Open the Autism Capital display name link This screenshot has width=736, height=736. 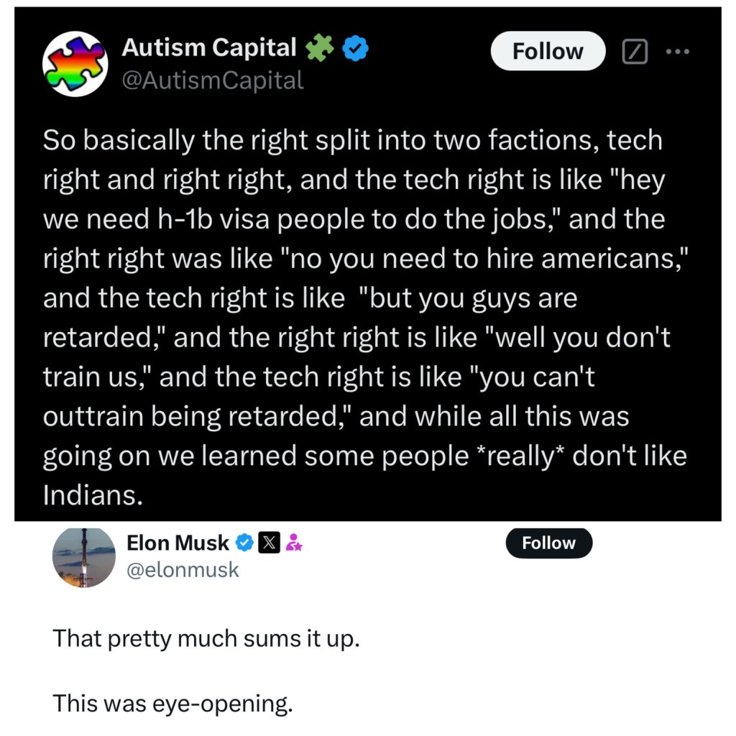click(209, 48)
